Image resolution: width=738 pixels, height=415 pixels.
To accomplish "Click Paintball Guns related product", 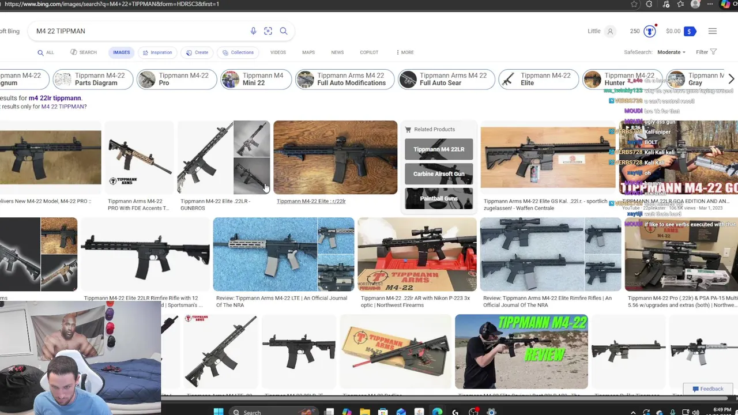I will coord(439,198).
